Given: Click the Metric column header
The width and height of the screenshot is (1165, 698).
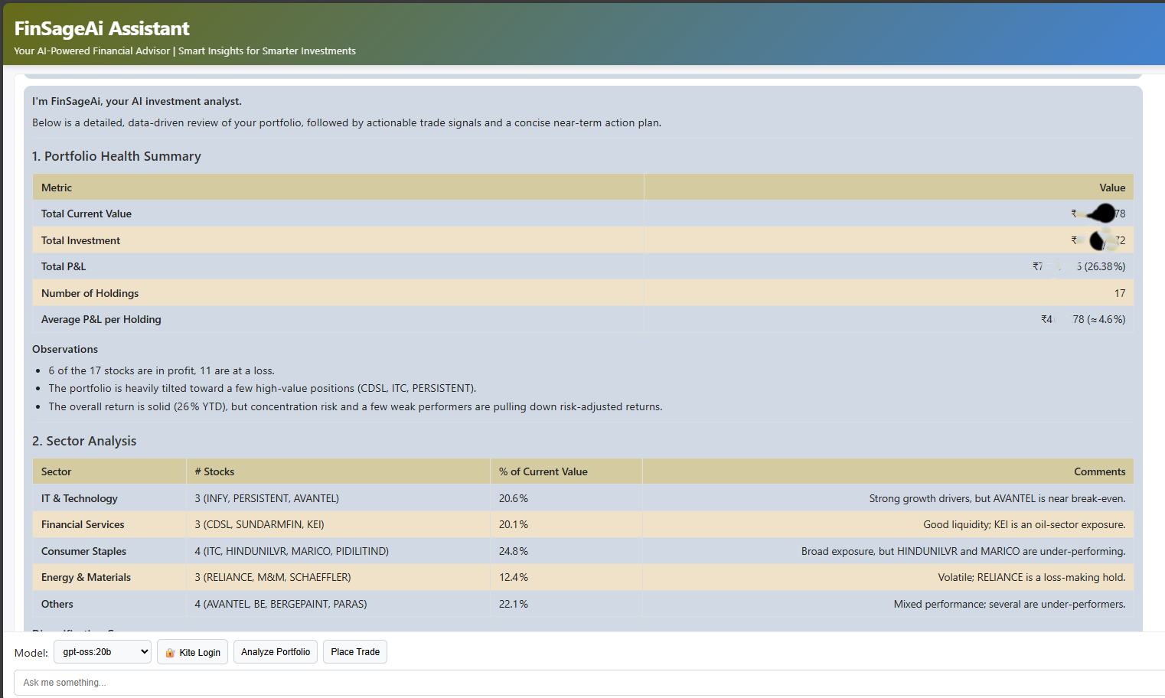Looking at the screenshot, I should click(57, 188).
